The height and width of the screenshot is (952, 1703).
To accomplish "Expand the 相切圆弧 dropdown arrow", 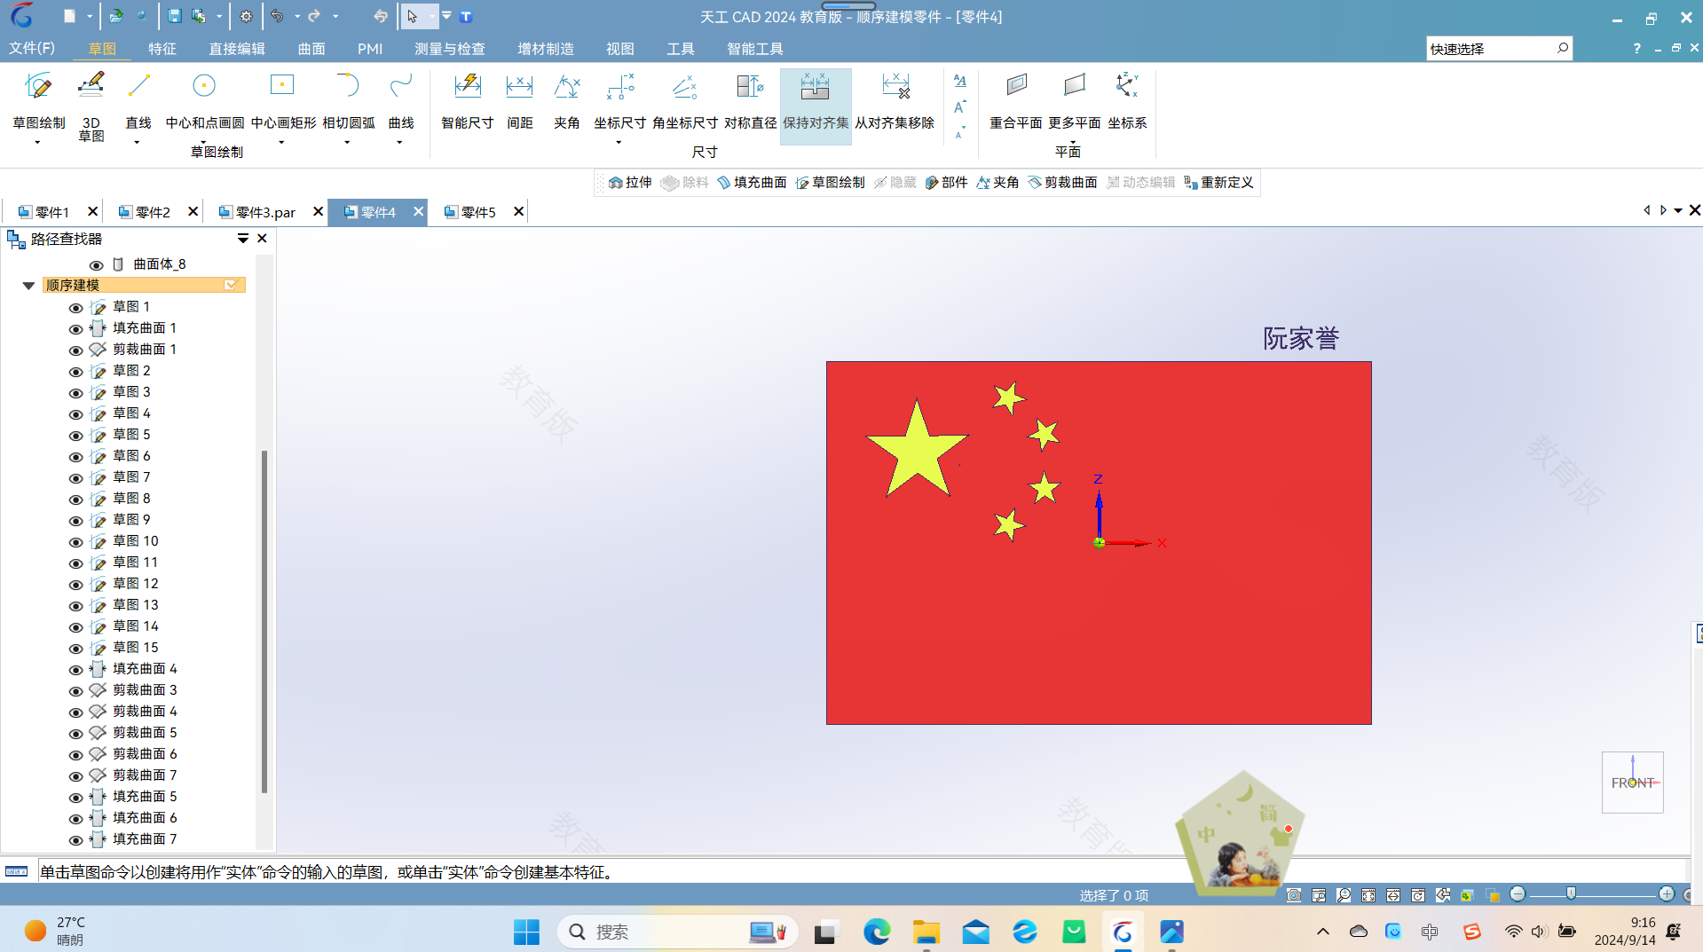I will (x=347, y=142).
